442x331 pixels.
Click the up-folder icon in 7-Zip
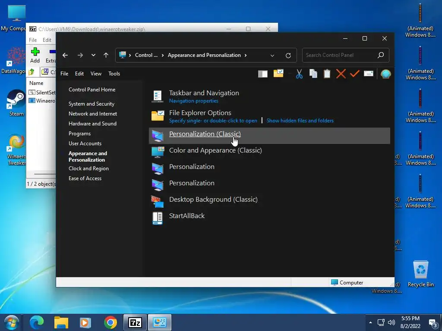32,72
